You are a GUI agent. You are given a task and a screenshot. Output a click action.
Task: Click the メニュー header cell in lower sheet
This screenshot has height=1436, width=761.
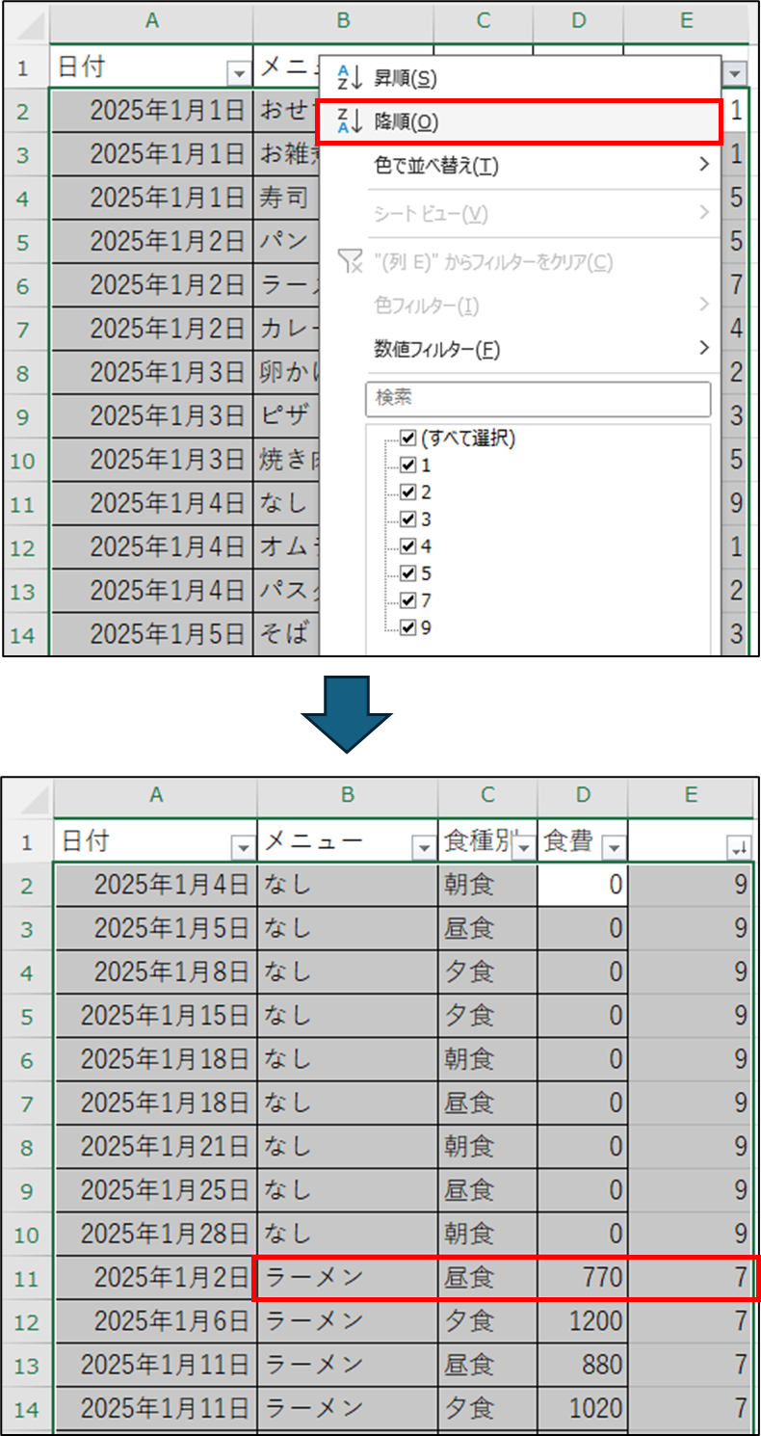click(x=348, y=842)
